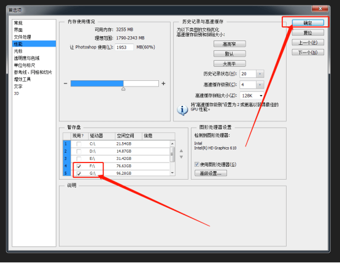The width and height of the screenshot is (340, 263).
Task: Toggle 使用图形处理器(G) checkbox
Action: 196,164
